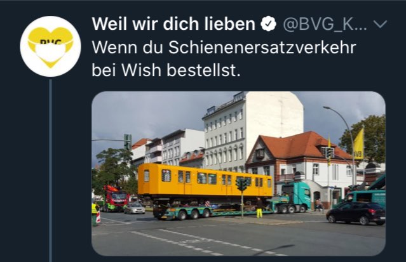Click the worker in yellow trousers
The width and height of the screenshot is (406, 262).
coord(259,207)
